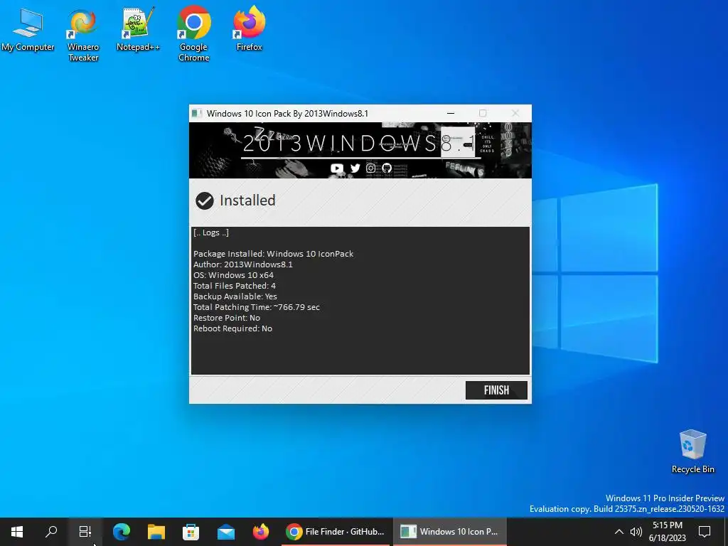
Task: Select Windows 10 Icon Pack taskbar item
Action: tap(449, 532)
